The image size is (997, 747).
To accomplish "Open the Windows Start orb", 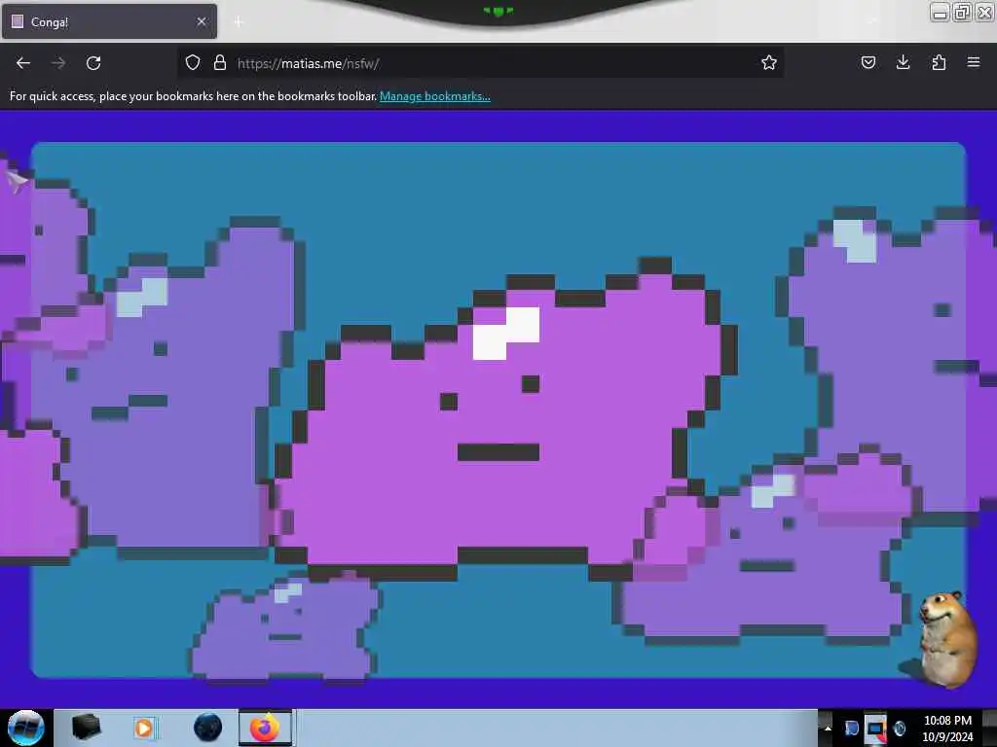I will 25,728.
